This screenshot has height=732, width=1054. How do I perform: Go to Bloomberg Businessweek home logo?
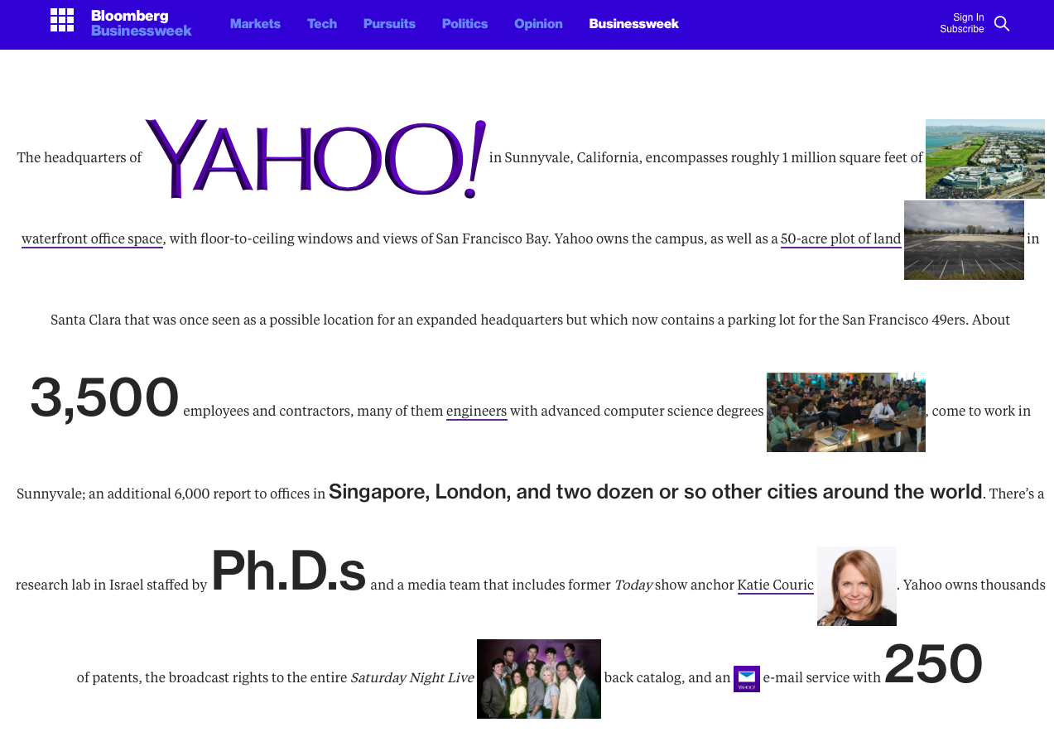coord(141,23)
